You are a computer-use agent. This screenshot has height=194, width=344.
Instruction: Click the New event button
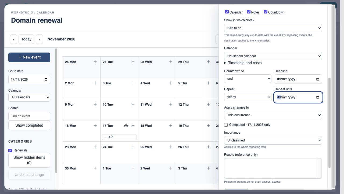(x=29, y=57)
